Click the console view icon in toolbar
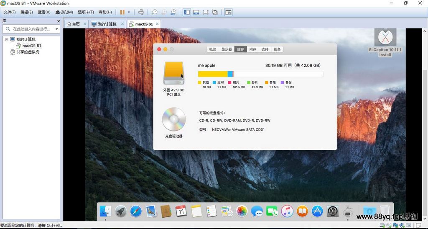Viewport: 428px width, 229px height. click(x=228, y=12)
